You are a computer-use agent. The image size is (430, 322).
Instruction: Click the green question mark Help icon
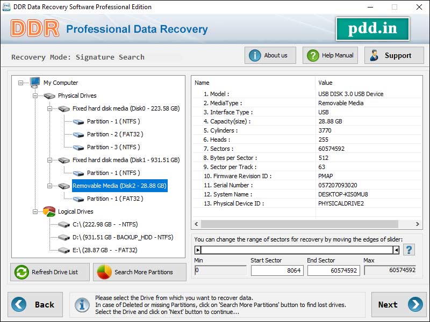pos(313,56)
